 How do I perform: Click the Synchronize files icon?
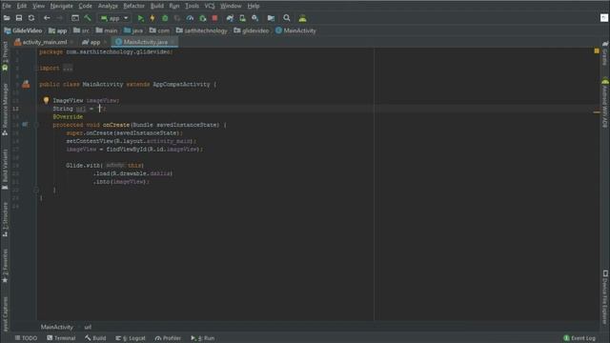click(x=31, y=18)
